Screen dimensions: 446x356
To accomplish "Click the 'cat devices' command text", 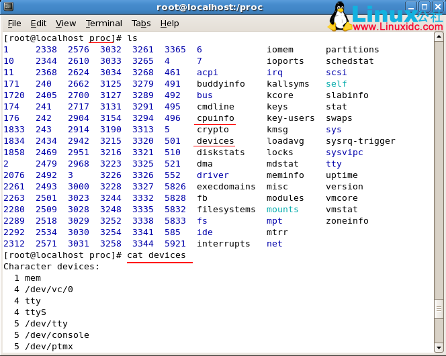I will [x=156, y=255].
